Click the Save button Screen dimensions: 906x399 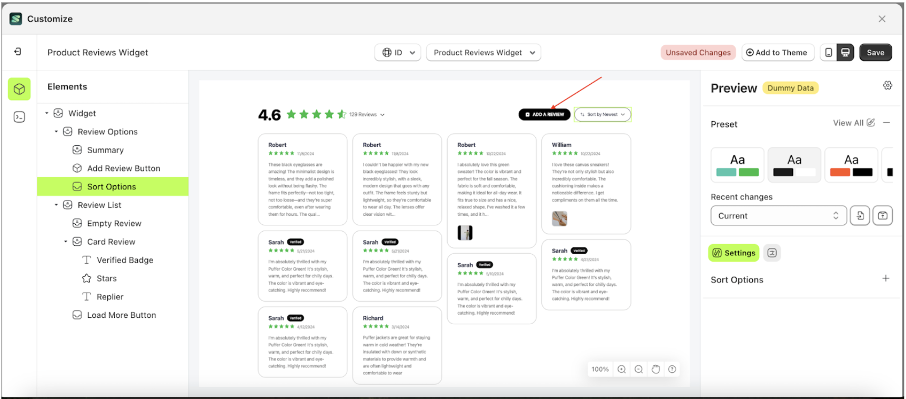click(875, 53)
